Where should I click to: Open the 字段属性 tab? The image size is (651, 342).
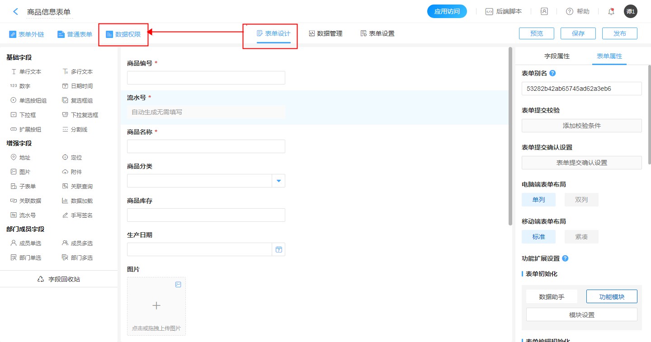coord(557,56)
